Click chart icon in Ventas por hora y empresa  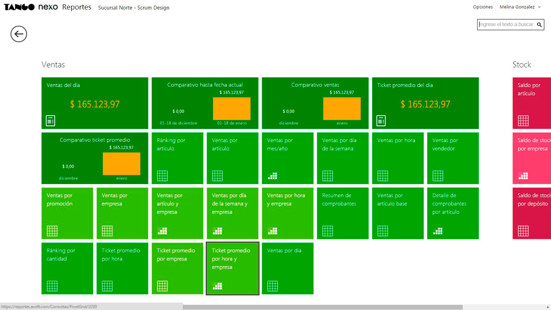tap(272, 231)
